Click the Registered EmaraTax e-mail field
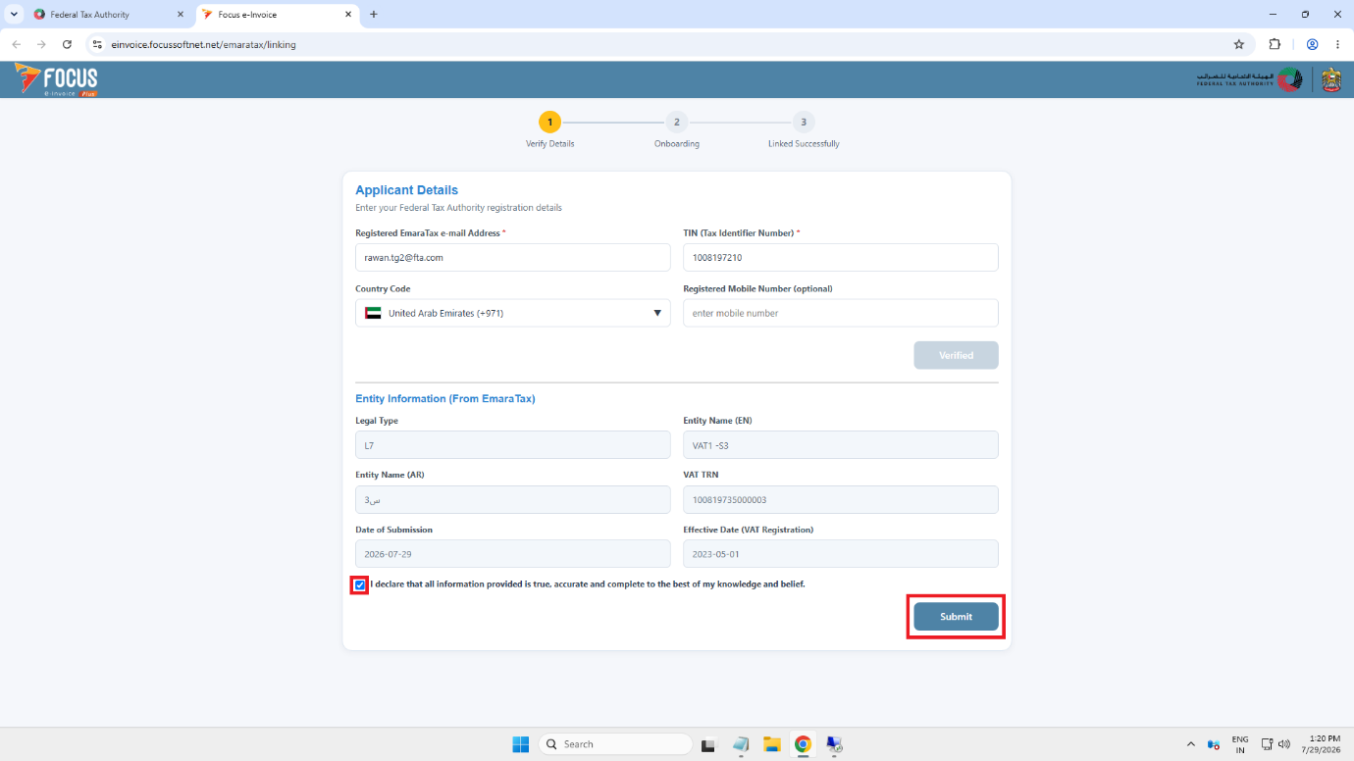Viewport: 1354px width, 761px height. (x=513, y=257)
